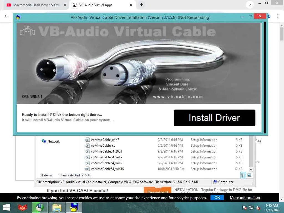
Task: Click the Computer icon in status bar
Action: click(215, 182)
